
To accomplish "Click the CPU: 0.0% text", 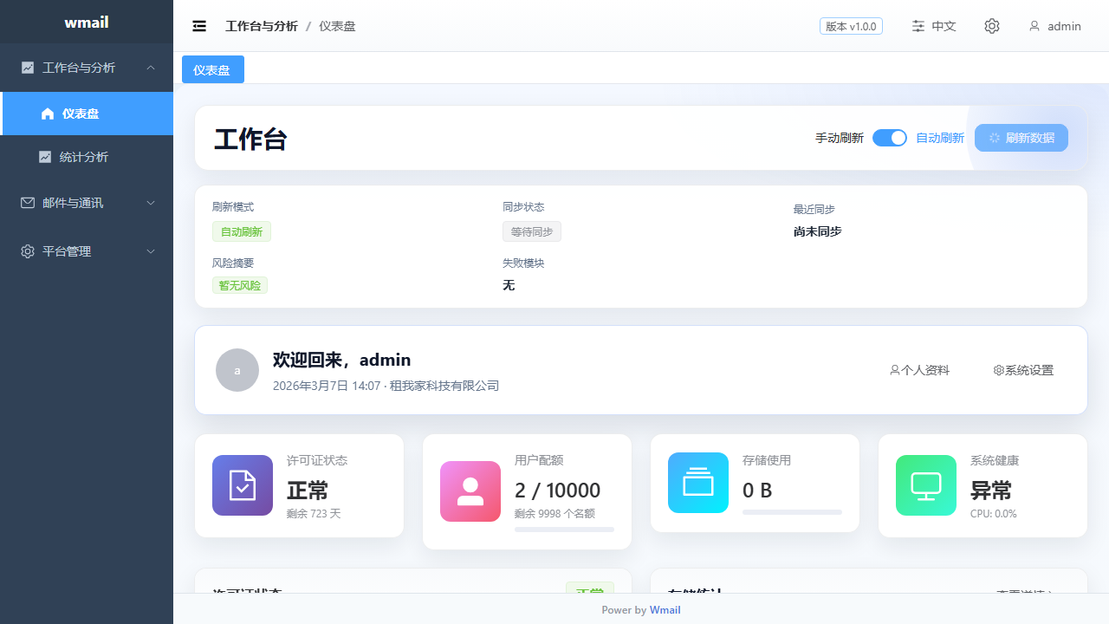I will 994,514.
